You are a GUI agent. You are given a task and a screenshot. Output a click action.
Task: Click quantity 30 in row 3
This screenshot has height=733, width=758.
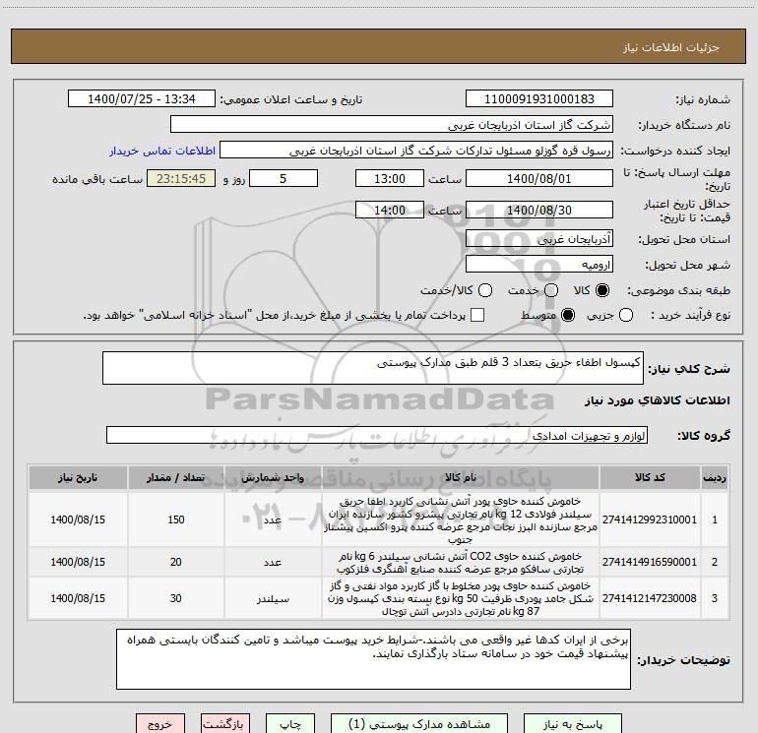tap(176, 598)
